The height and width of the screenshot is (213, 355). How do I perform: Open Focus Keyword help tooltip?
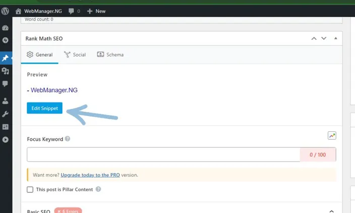68,139
